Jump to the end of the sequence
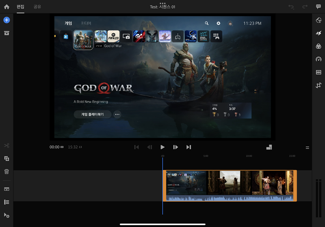 tap(188, 147)
